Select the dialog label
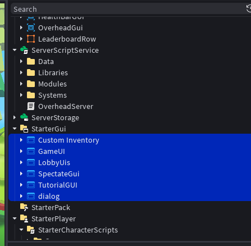 [49, 197]
